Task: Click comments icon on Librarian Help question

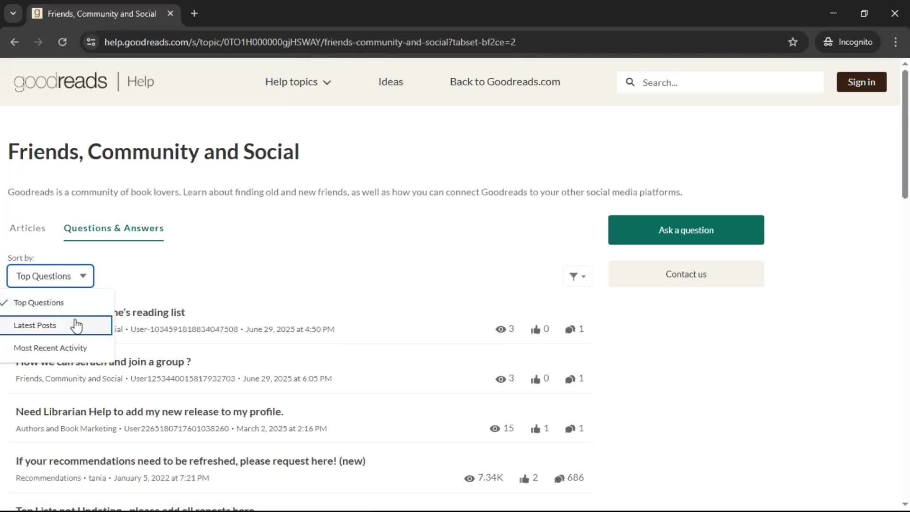Action: coord(570,429)
